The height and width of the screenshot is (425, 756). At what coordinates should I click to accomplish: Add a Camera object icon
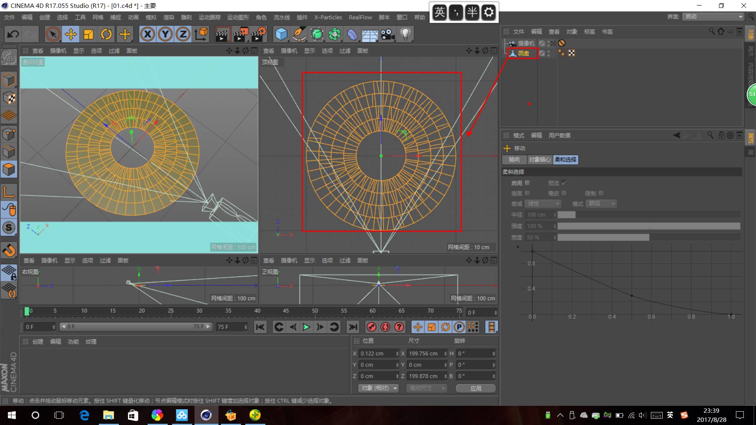(x=387, y=34)
